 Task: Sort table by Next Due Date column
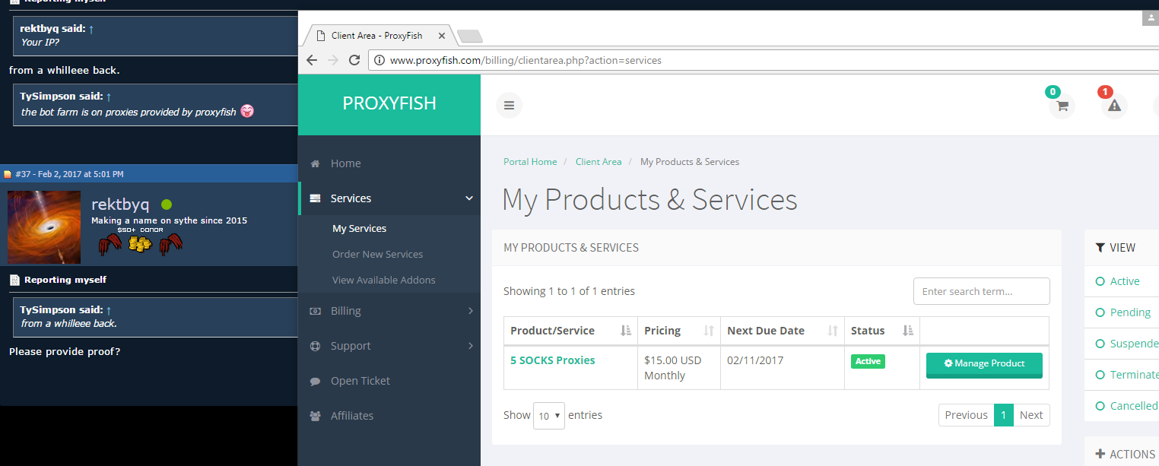(x=782, y=331)
